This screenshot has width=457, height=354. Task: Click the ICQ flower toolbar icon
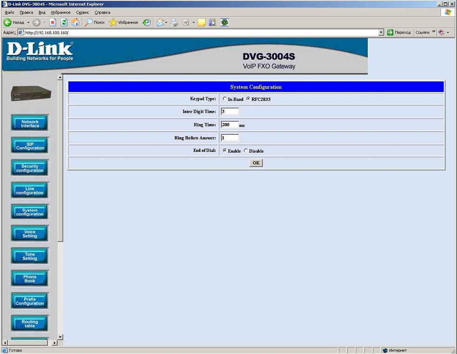[225, 22]
